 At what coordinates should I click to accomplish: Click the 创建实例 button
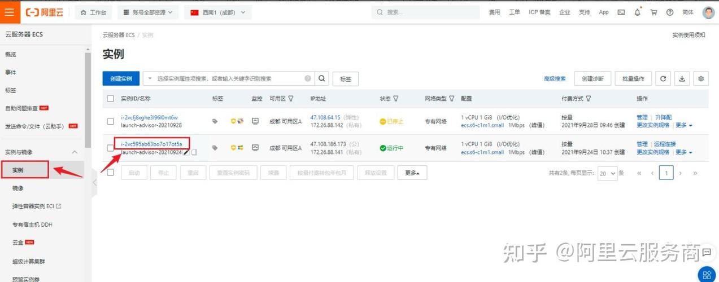[x=121, y=78]
